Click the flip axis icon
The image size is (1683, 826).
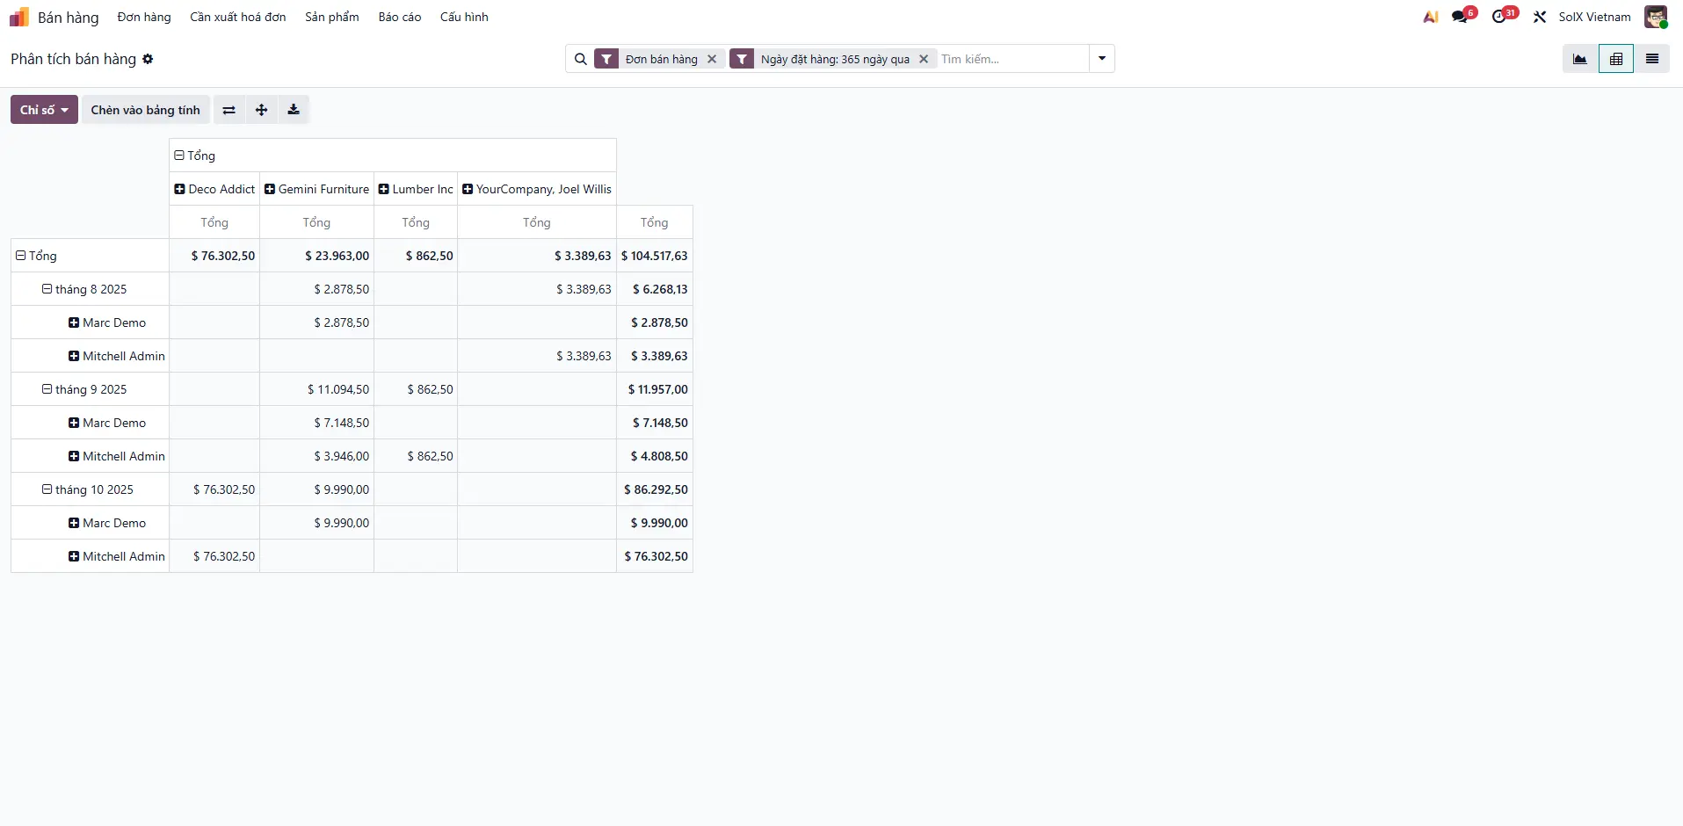click(x=229, y=110)
